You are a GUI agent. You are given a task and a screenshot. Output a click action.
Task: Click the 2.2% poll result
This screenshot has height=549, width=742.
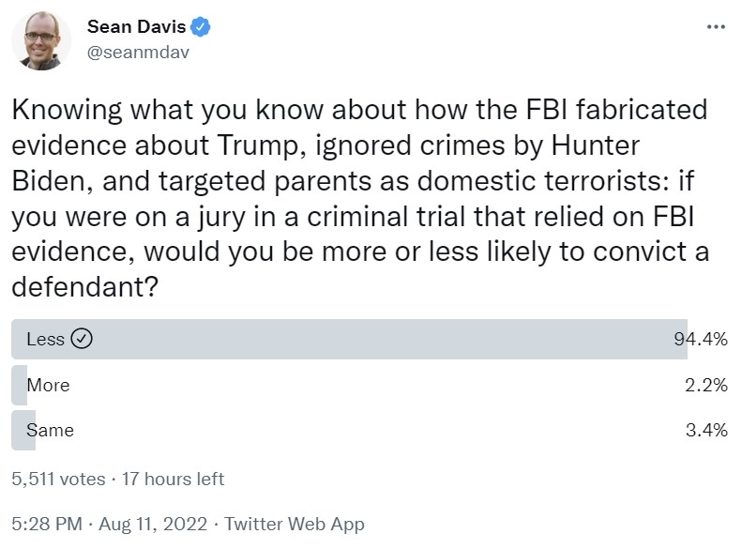tap(706, 385)
